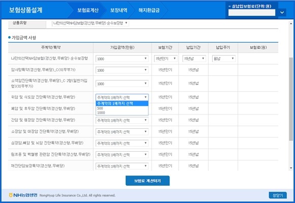Choose 500 from the open dropdown list
This screenshot has width=295, height=203.
[122, 108]
